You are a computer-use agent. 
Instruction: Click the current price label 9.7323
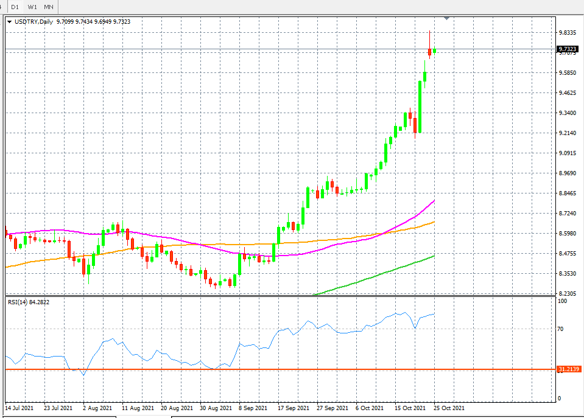[x=567, y=49]
